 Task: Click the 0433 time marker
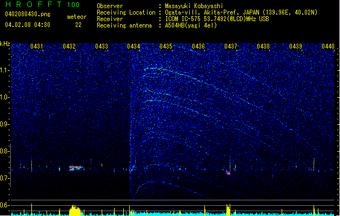click(102, 46)
